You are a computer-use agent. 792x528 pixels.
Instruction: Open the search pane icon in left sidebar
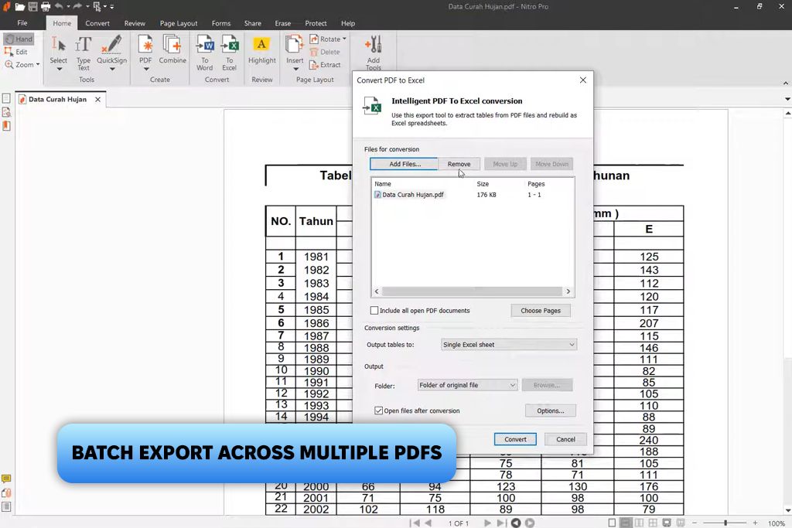(x=6, y=112)
